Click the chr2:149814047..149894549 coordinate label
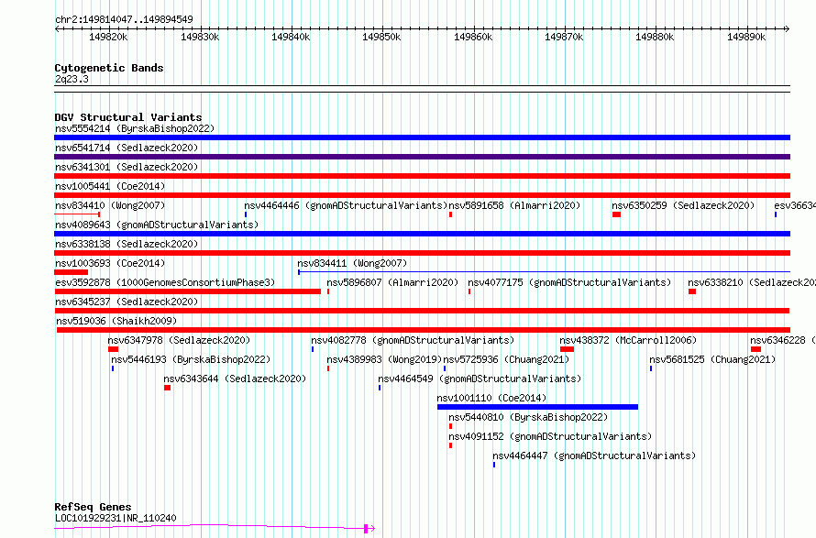This screenshot has width=816, height=538. point(124,19)
